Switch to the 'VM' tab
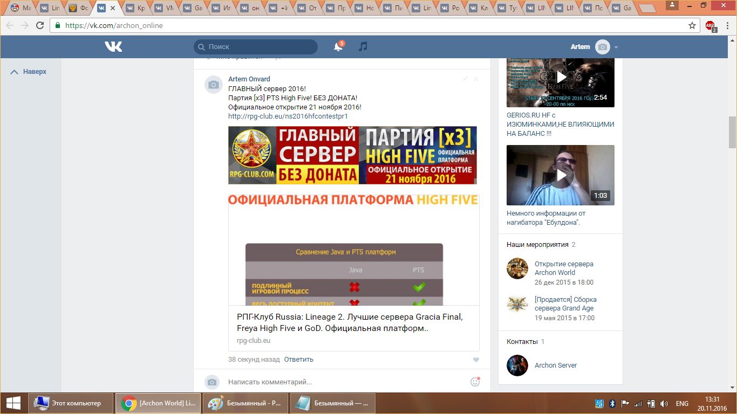737x414 pixels. (x=163, y=9)
